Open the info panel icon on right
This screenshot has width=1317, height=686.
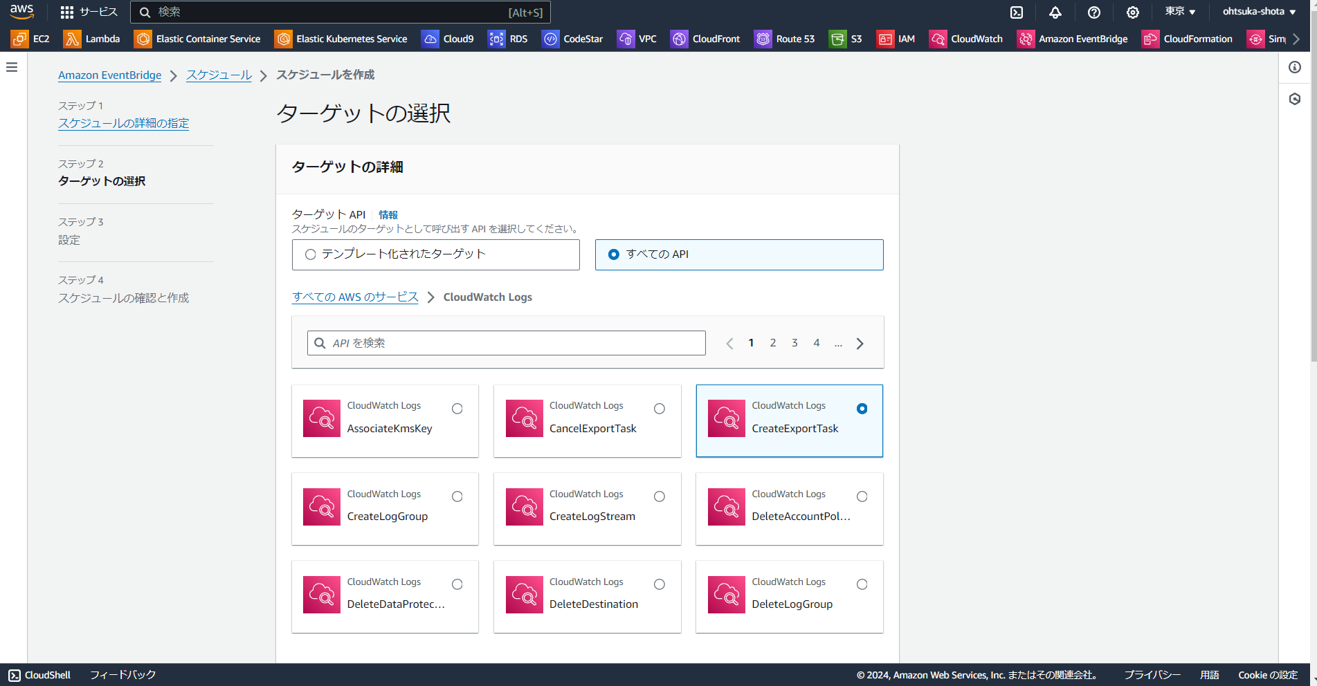click(1295, 67)
